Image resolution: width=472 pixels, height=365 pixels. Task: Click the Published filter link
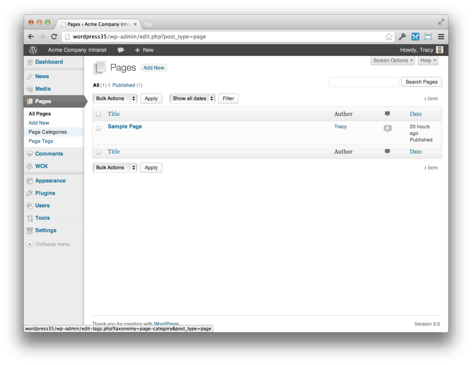[x=124, y=86]
